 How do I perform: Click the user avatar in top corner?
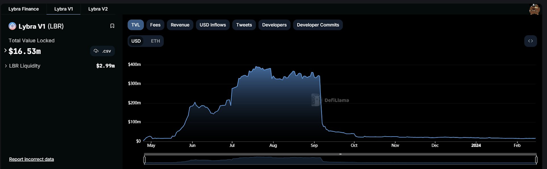534,9
